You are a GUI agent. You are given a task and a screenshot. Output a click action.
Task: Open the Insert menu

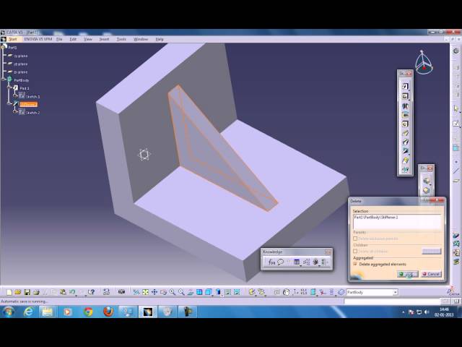tap(104, 39)
